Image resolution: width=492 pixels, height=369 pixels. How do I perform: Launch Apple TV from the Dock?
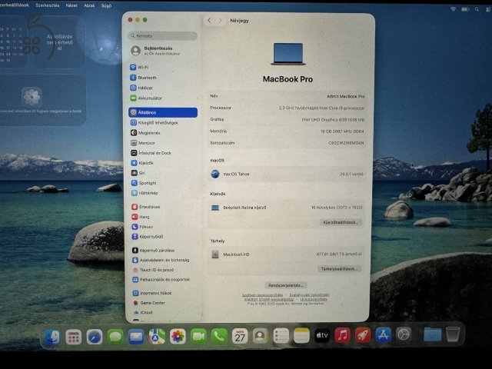(322, 335)
